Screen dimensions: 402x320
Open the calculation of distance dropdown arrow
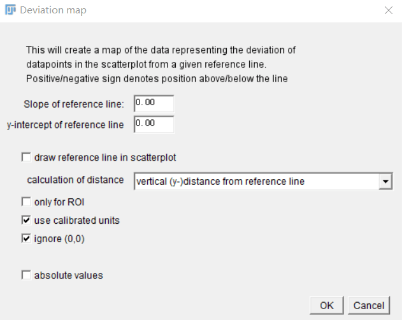tap(385, 182)
